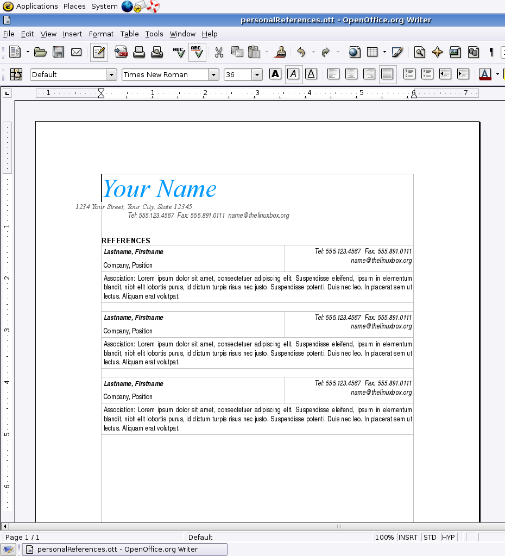
Task: Redo action arrow icon
Action: 326,52
